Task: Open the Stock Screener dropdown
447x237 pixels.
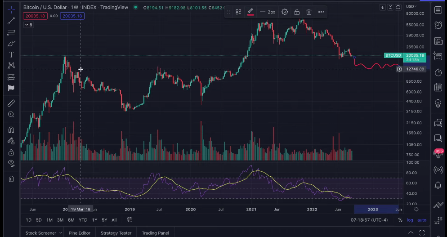Action: coord(44,233)
